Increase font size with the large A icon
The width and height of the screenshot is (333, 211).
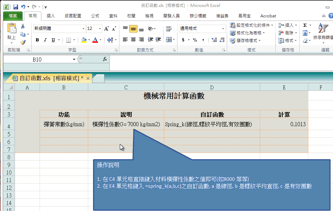pos(106,29)
